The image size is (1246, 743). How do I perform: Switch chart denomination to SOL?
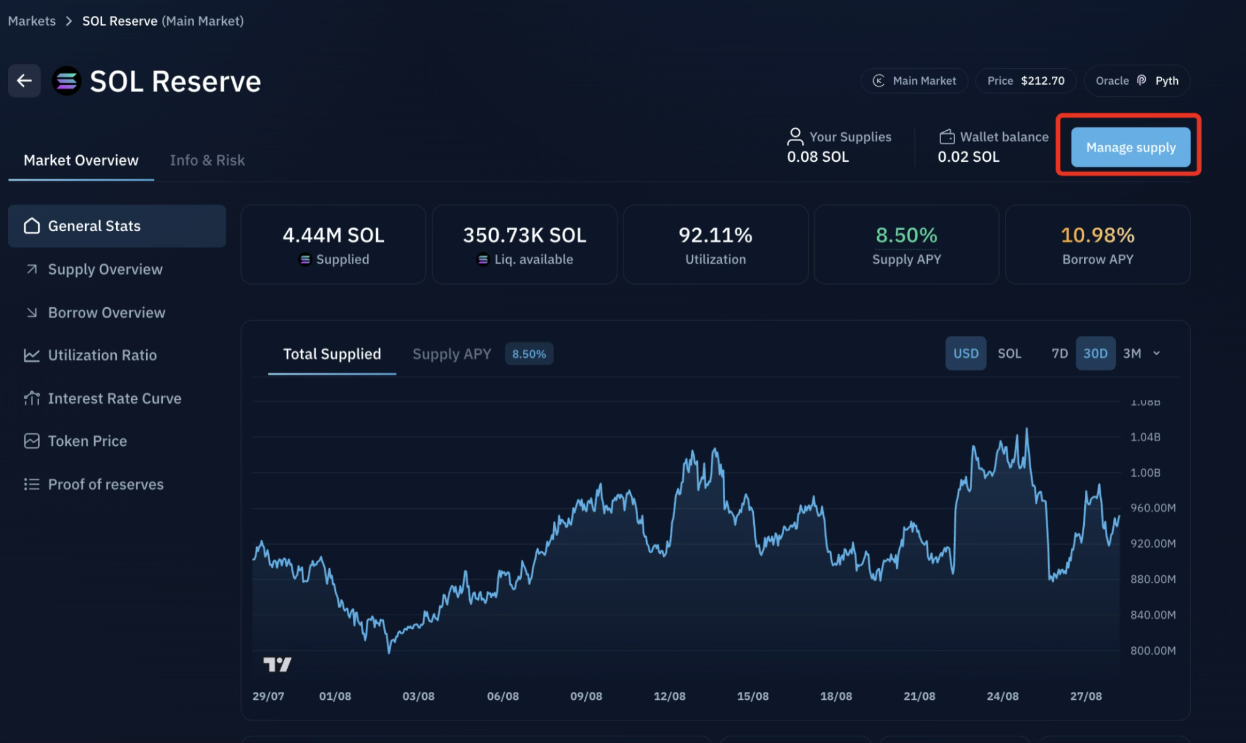coord(1009,354)
